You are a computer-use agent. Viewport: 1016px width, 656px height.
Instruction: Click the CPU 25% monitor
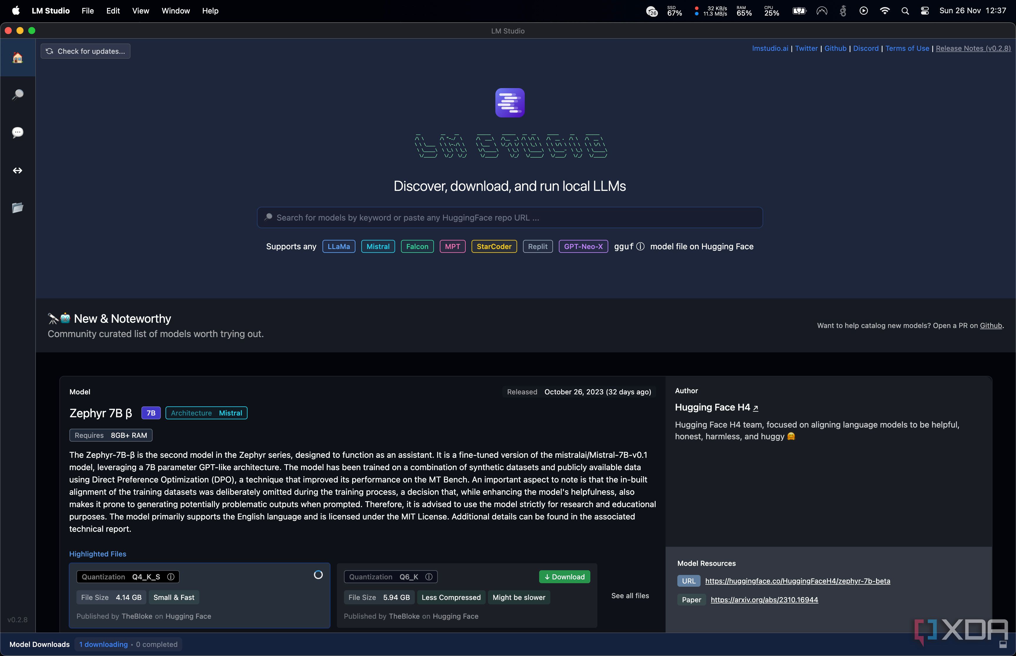point(771,11)
